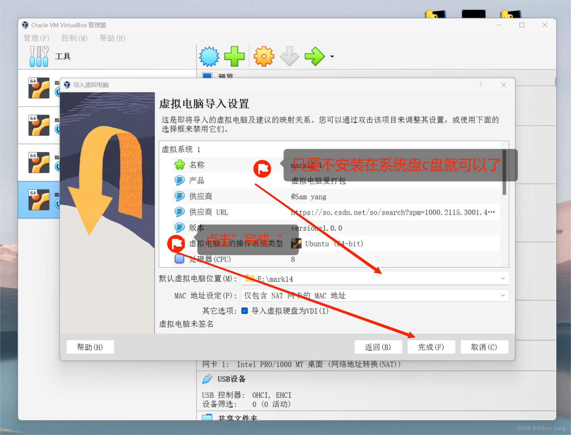This screenshot has width=571, height=435.
Task: Click the 帮助(H) button in dialog
Action: 90,347
